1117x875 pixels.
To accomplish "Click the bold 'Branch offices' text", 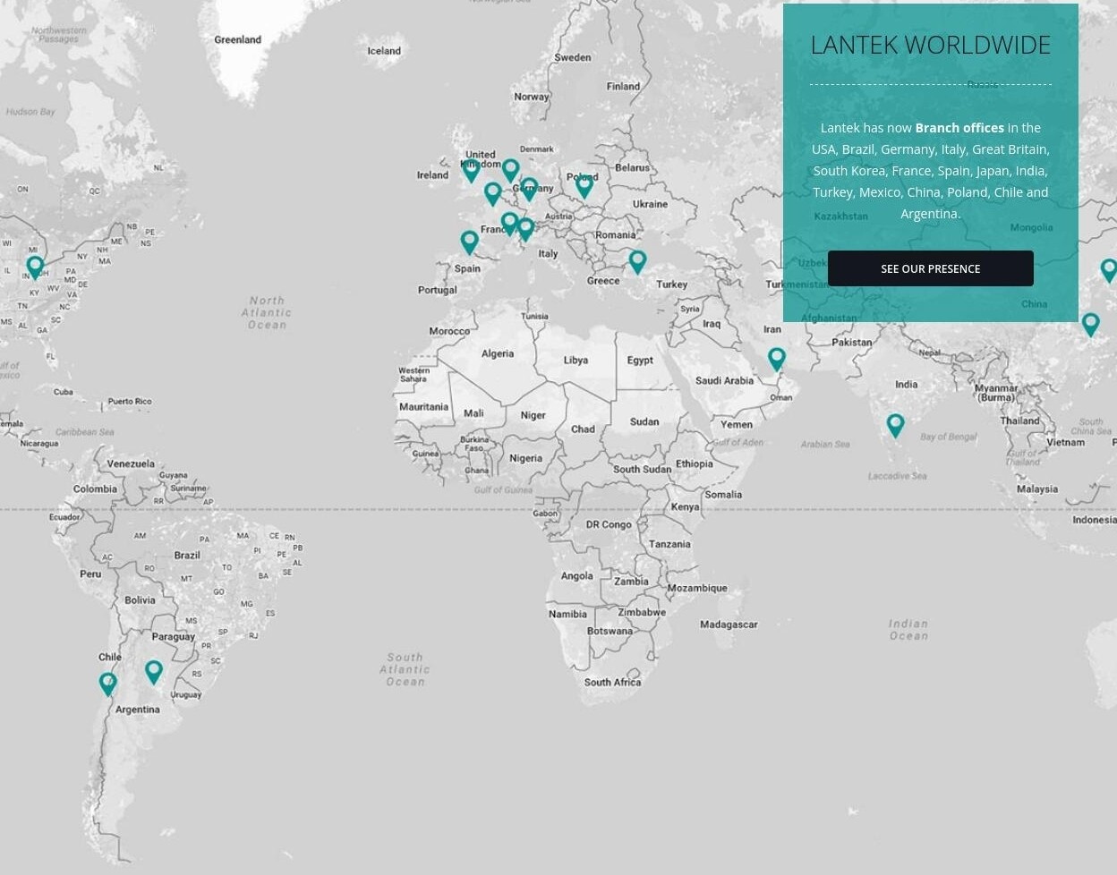I will click(x=959, y=128).
